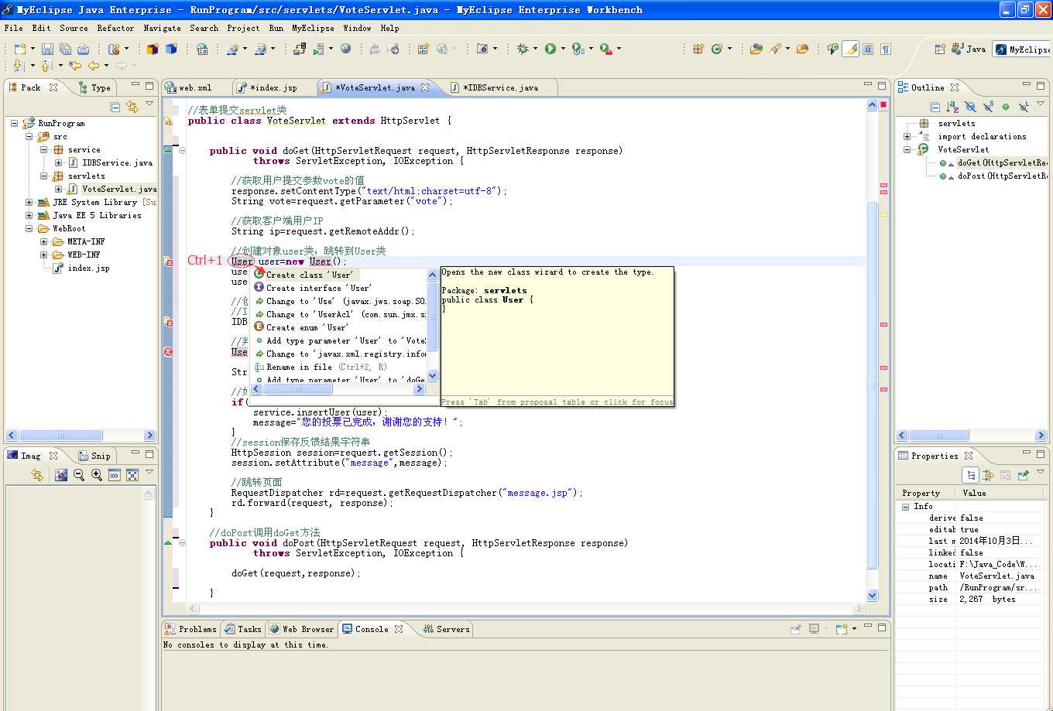Toggle Mark Occurrences highlighter icon
1053x711 pixels.
(851, 49)
